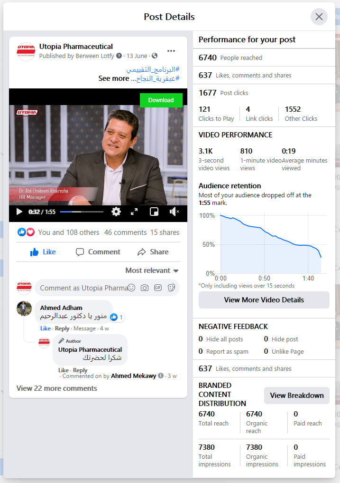
Task: Like Ahmed Adham's comment
Action: point(46,328)
